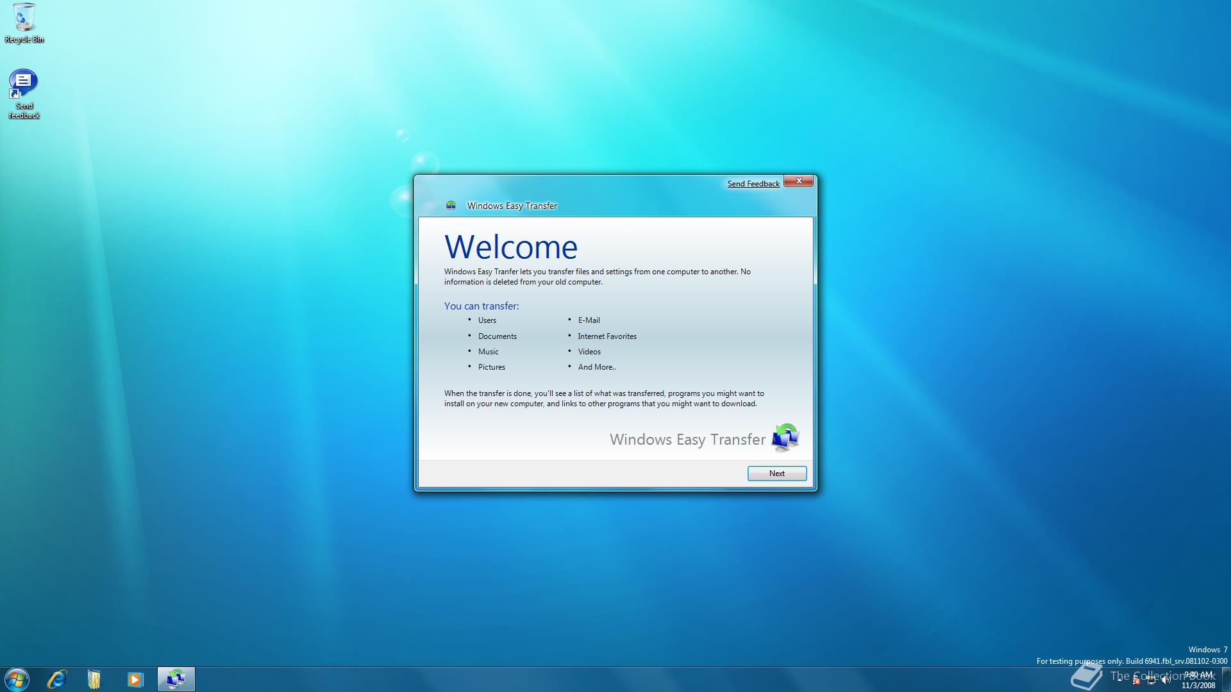
Task: Click the 'Users' list item
Action: coord(487,320)
